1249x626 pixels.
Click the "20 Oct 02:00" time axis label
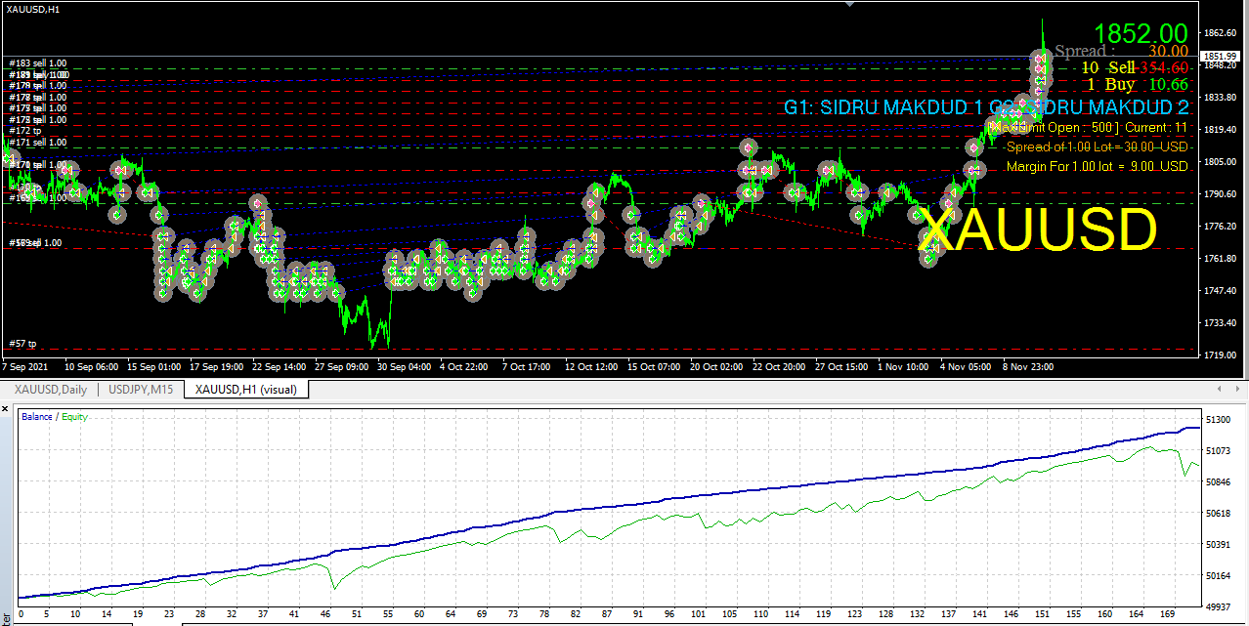714,367
